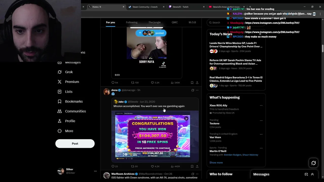Ask Grok about the dona post

coord(193,90)
